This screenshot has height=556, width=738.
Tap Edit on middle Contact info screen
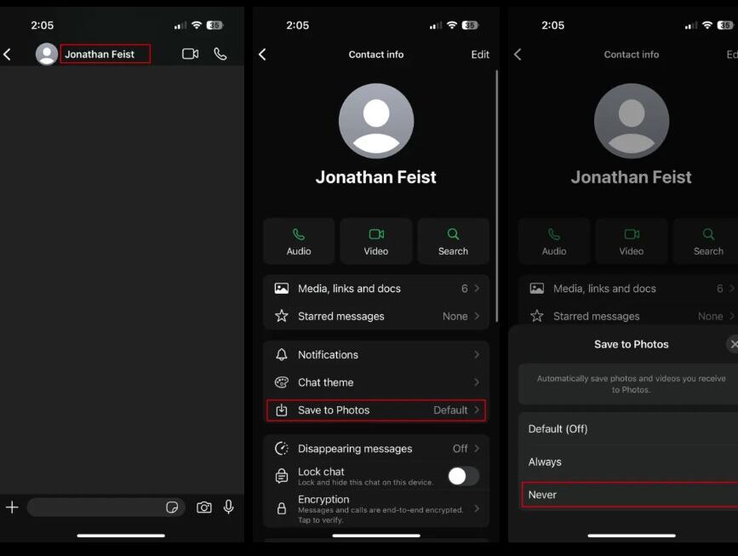tap(480, 54)
